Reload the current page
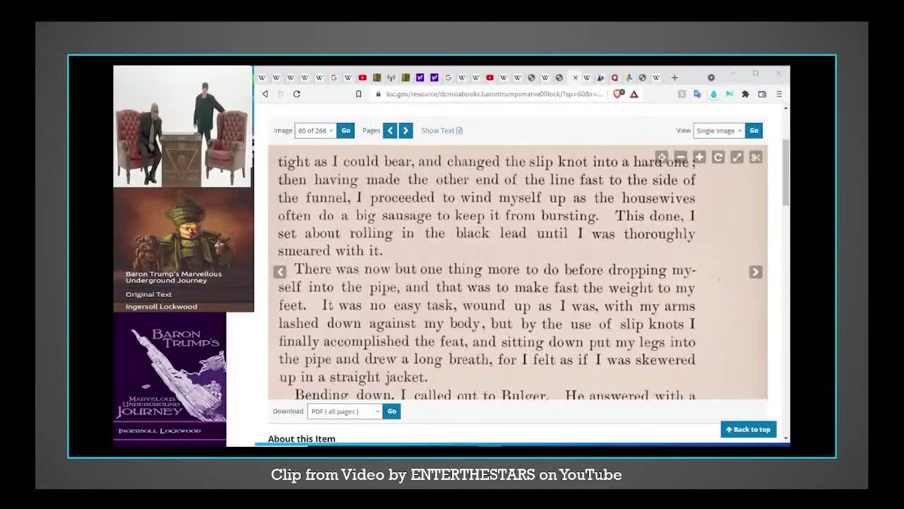904x509 pixels. (297, 94)
